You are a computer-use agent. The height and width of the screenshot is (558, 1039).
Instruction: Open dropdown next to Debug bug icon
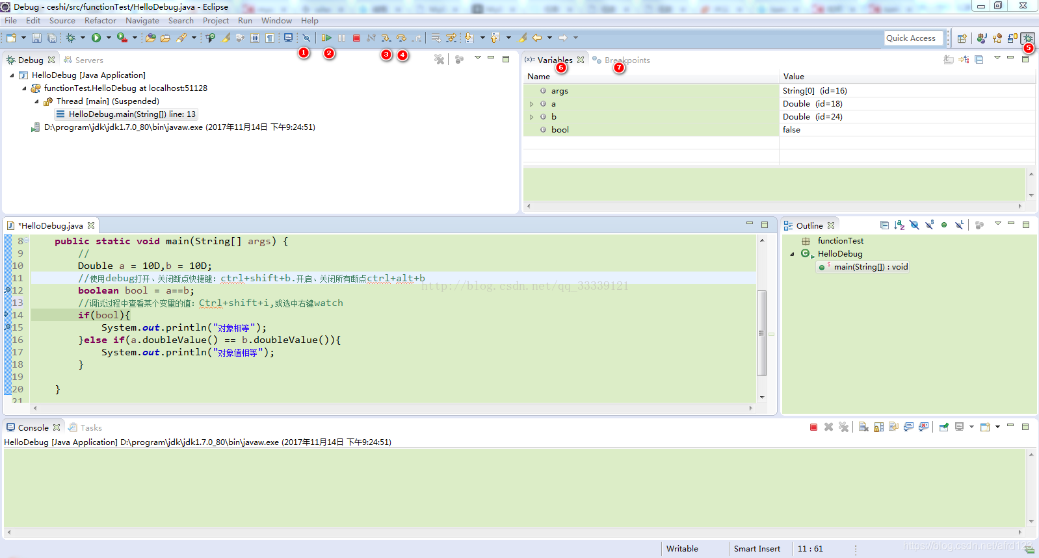pos(83,38)
